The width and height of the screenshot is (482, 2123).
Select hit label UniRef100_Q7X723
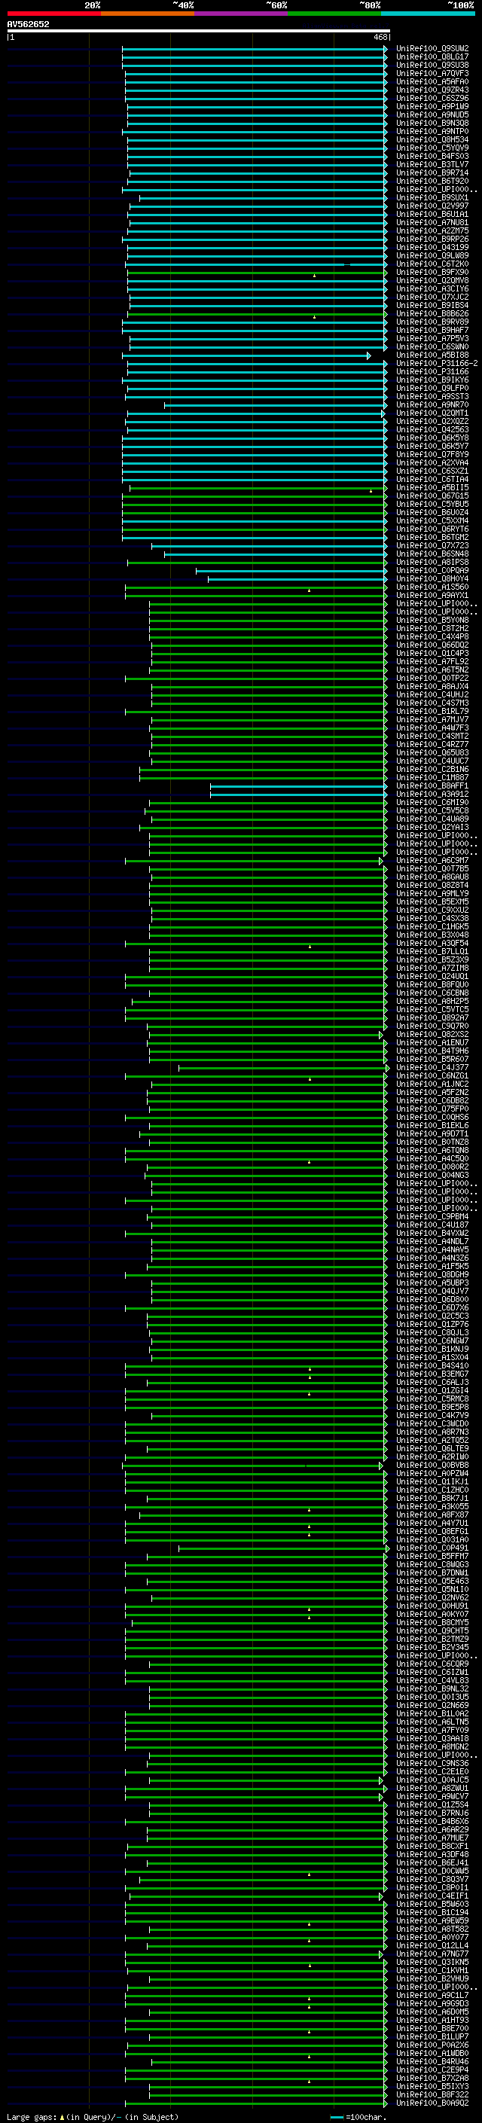pos(432,545)
